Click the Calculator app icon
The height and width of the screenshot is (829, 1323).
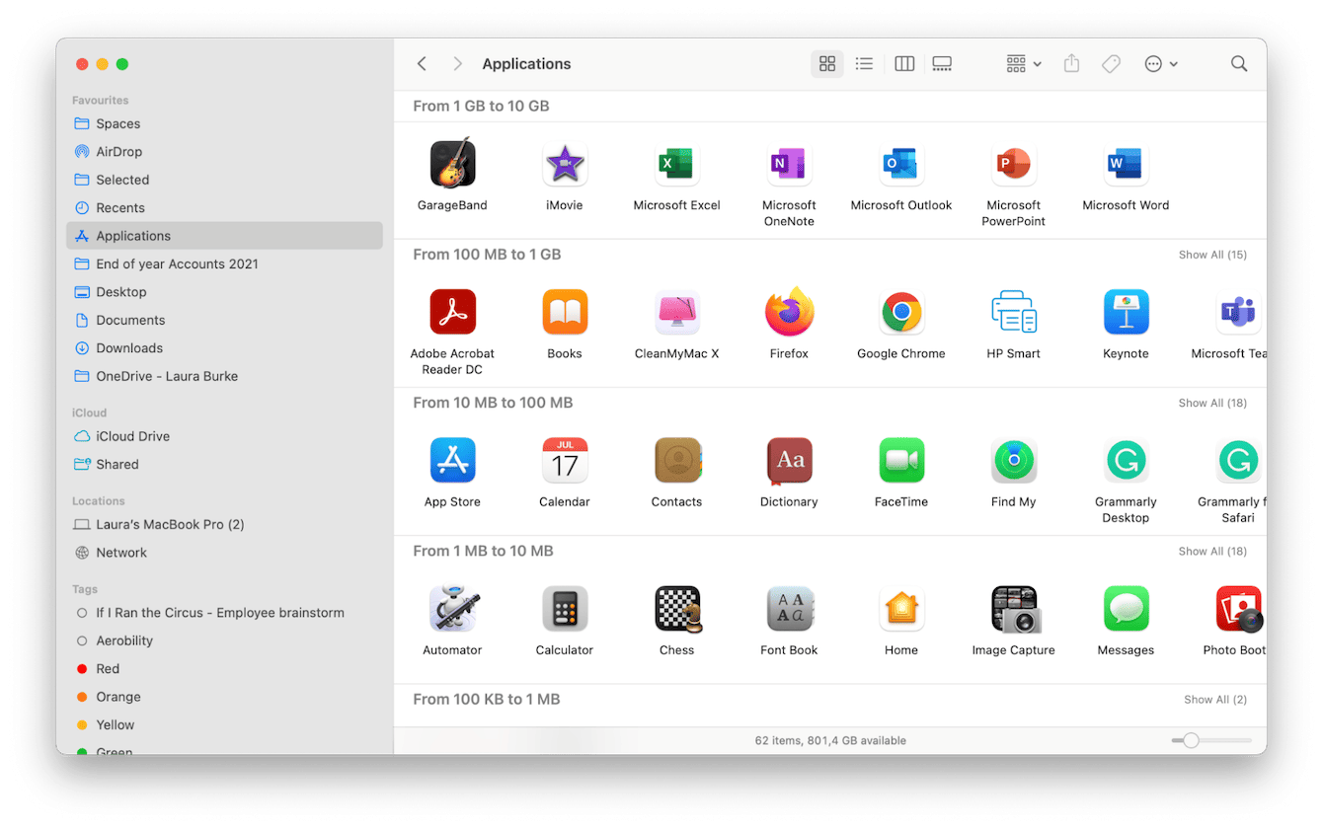(x=565, y=608)
